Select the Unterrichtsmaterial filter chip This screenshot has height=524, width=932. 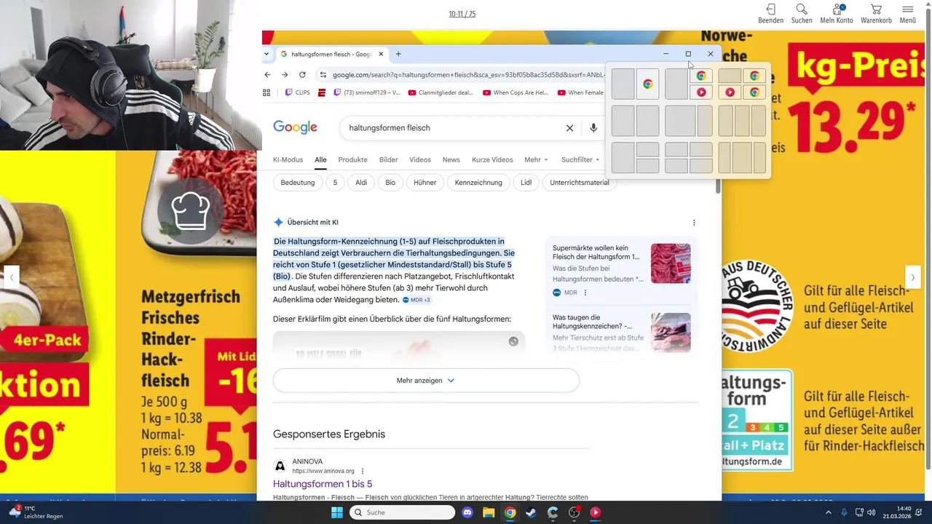(580, 183)
